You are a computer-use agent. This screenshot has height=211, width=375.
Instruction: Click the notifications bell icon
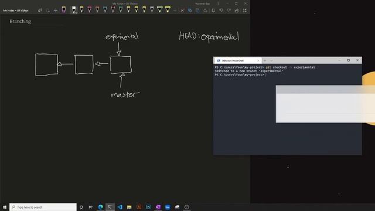click(x=213, y=11)
